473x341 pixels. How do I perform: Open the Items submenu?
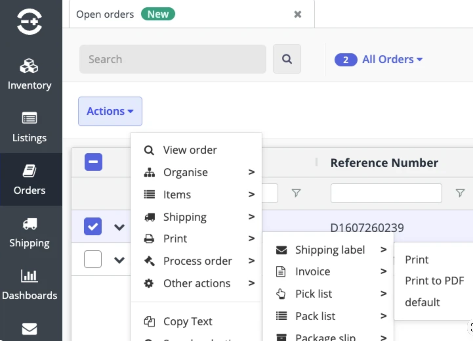coord(196,194)
